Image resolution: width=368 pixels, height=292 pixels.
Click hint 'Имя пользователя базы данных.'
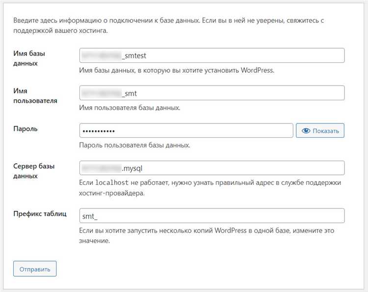point(130,108)
